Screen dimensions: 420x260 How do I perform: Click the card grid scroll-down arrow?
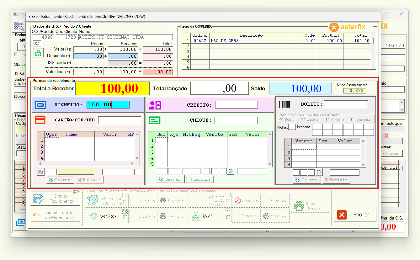pos(137,158)
